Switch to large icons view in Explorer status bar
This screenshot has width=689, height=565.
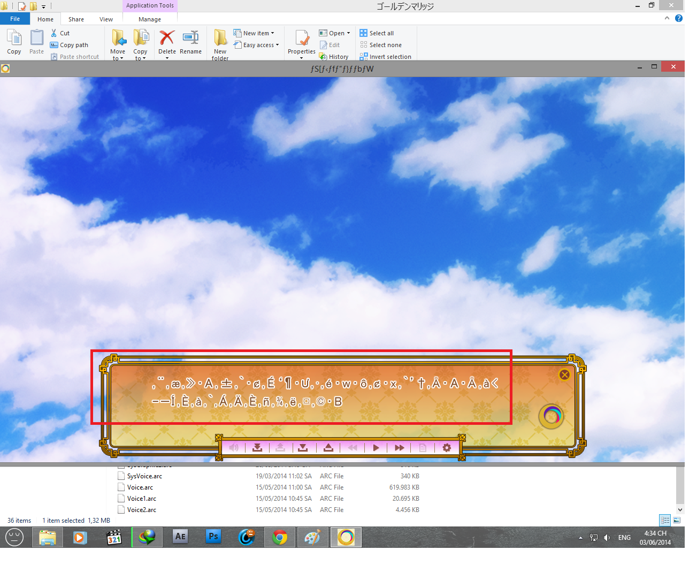point(677,520)
